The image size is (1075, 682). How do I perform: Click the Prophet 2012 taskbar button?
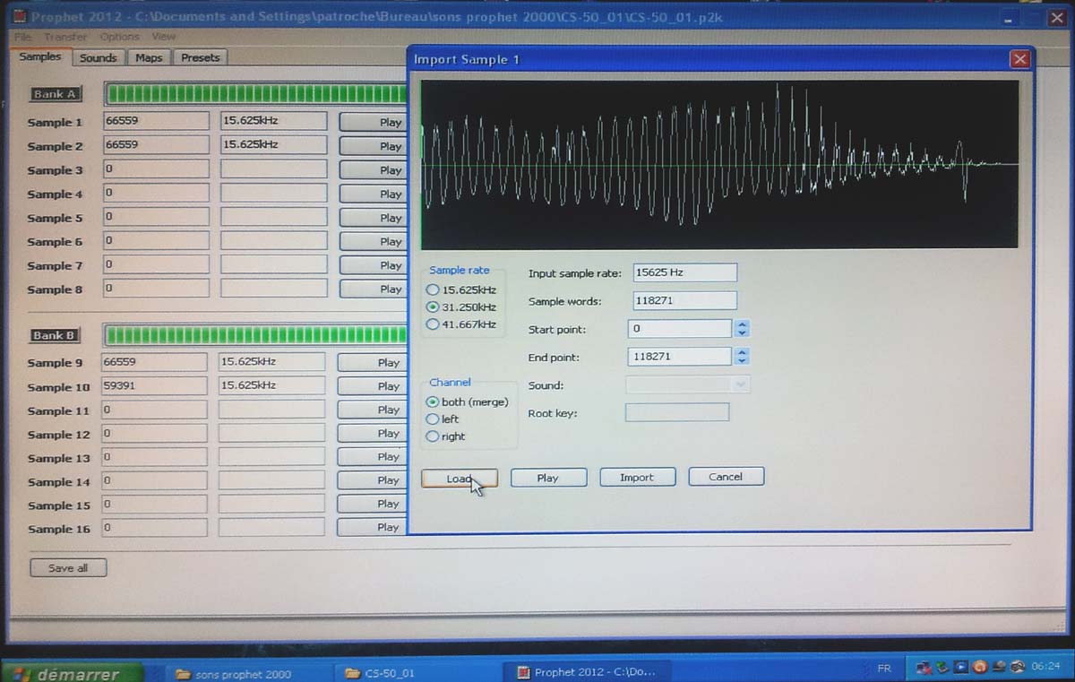586,671
